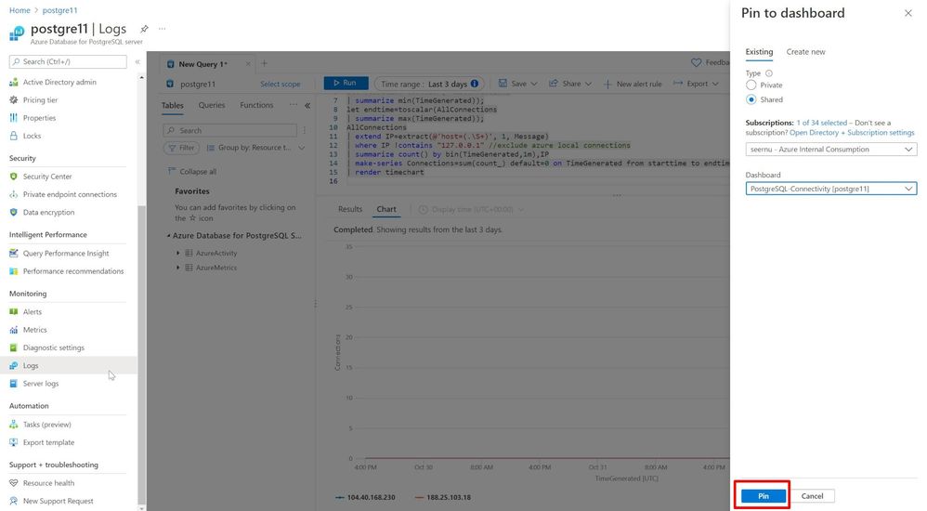This screenshot has height=511, width=927.
Task: Open Server logs
Action: pyautogui.click(x=41, y=383)
